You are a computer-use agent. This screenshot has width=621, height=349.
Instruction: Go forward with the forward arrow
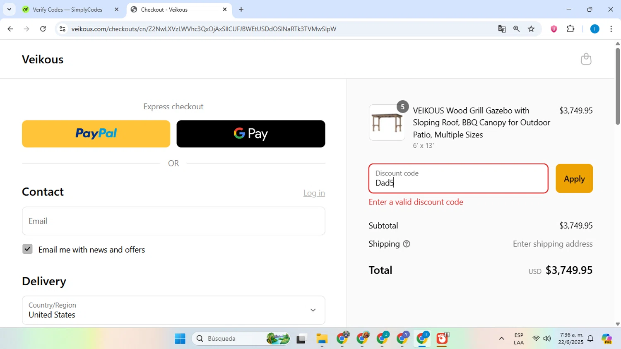[x=26, y=29]
